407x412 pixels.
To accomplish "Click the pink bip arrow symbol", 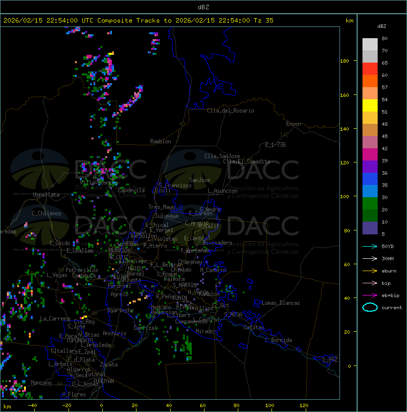I will click(x=370, y=283).
